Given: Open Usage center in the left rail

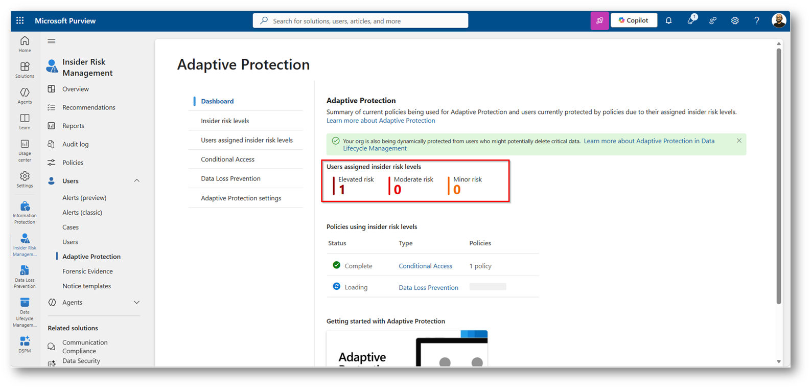Looking at the screenshot, I should (25, 150).
